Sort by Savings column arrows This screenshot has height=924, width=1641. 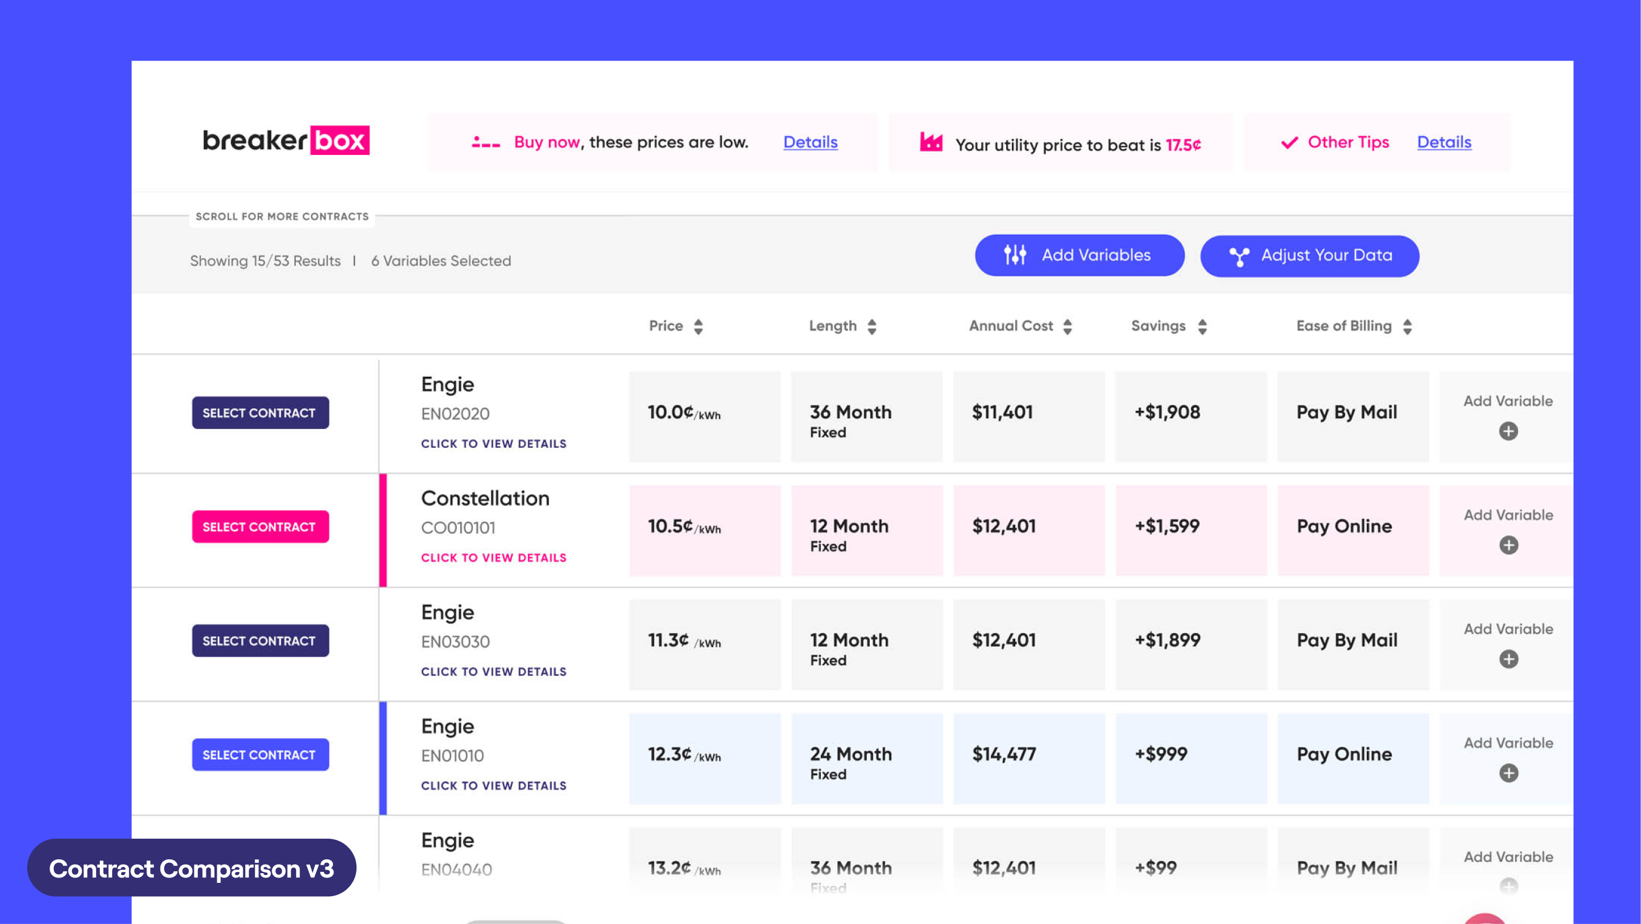point(1202,327)
